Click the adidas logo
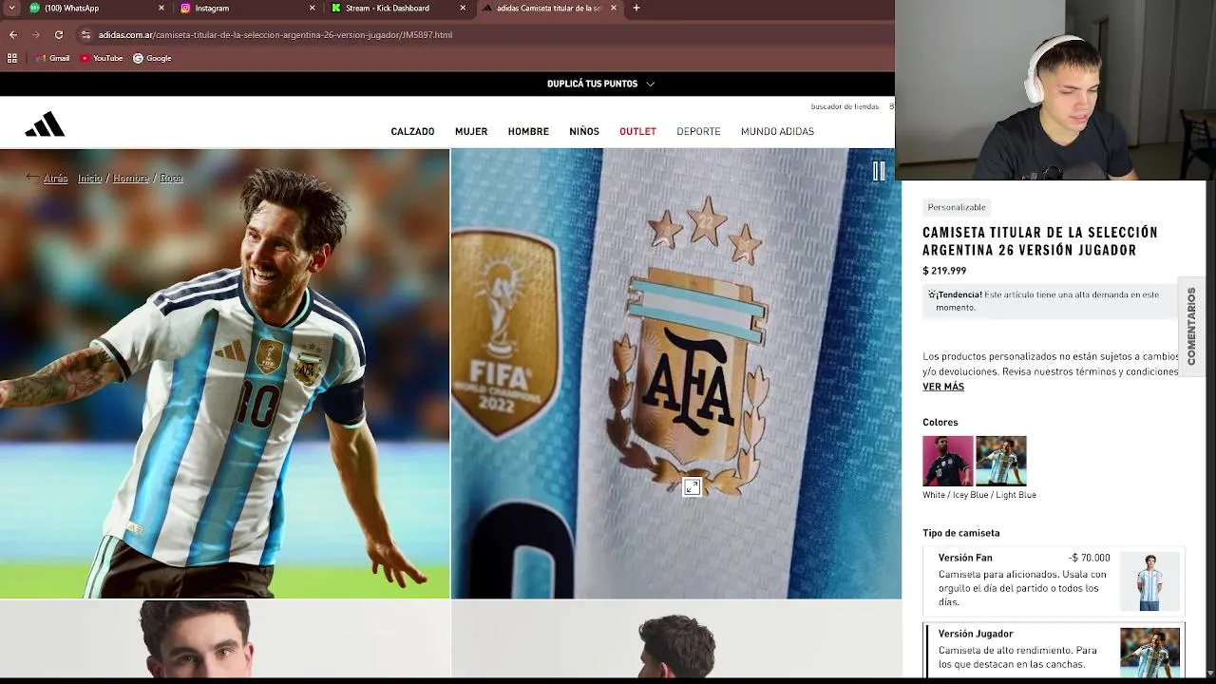This screenshot has width=1216, height=684. (45, 124)
